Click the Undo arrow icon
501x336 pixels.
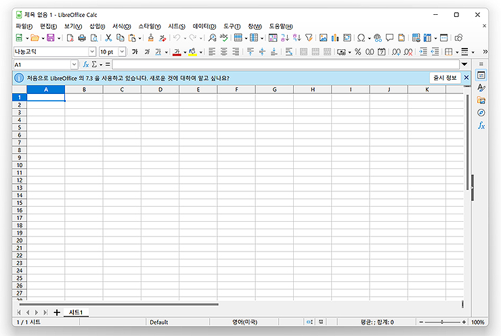177,38
